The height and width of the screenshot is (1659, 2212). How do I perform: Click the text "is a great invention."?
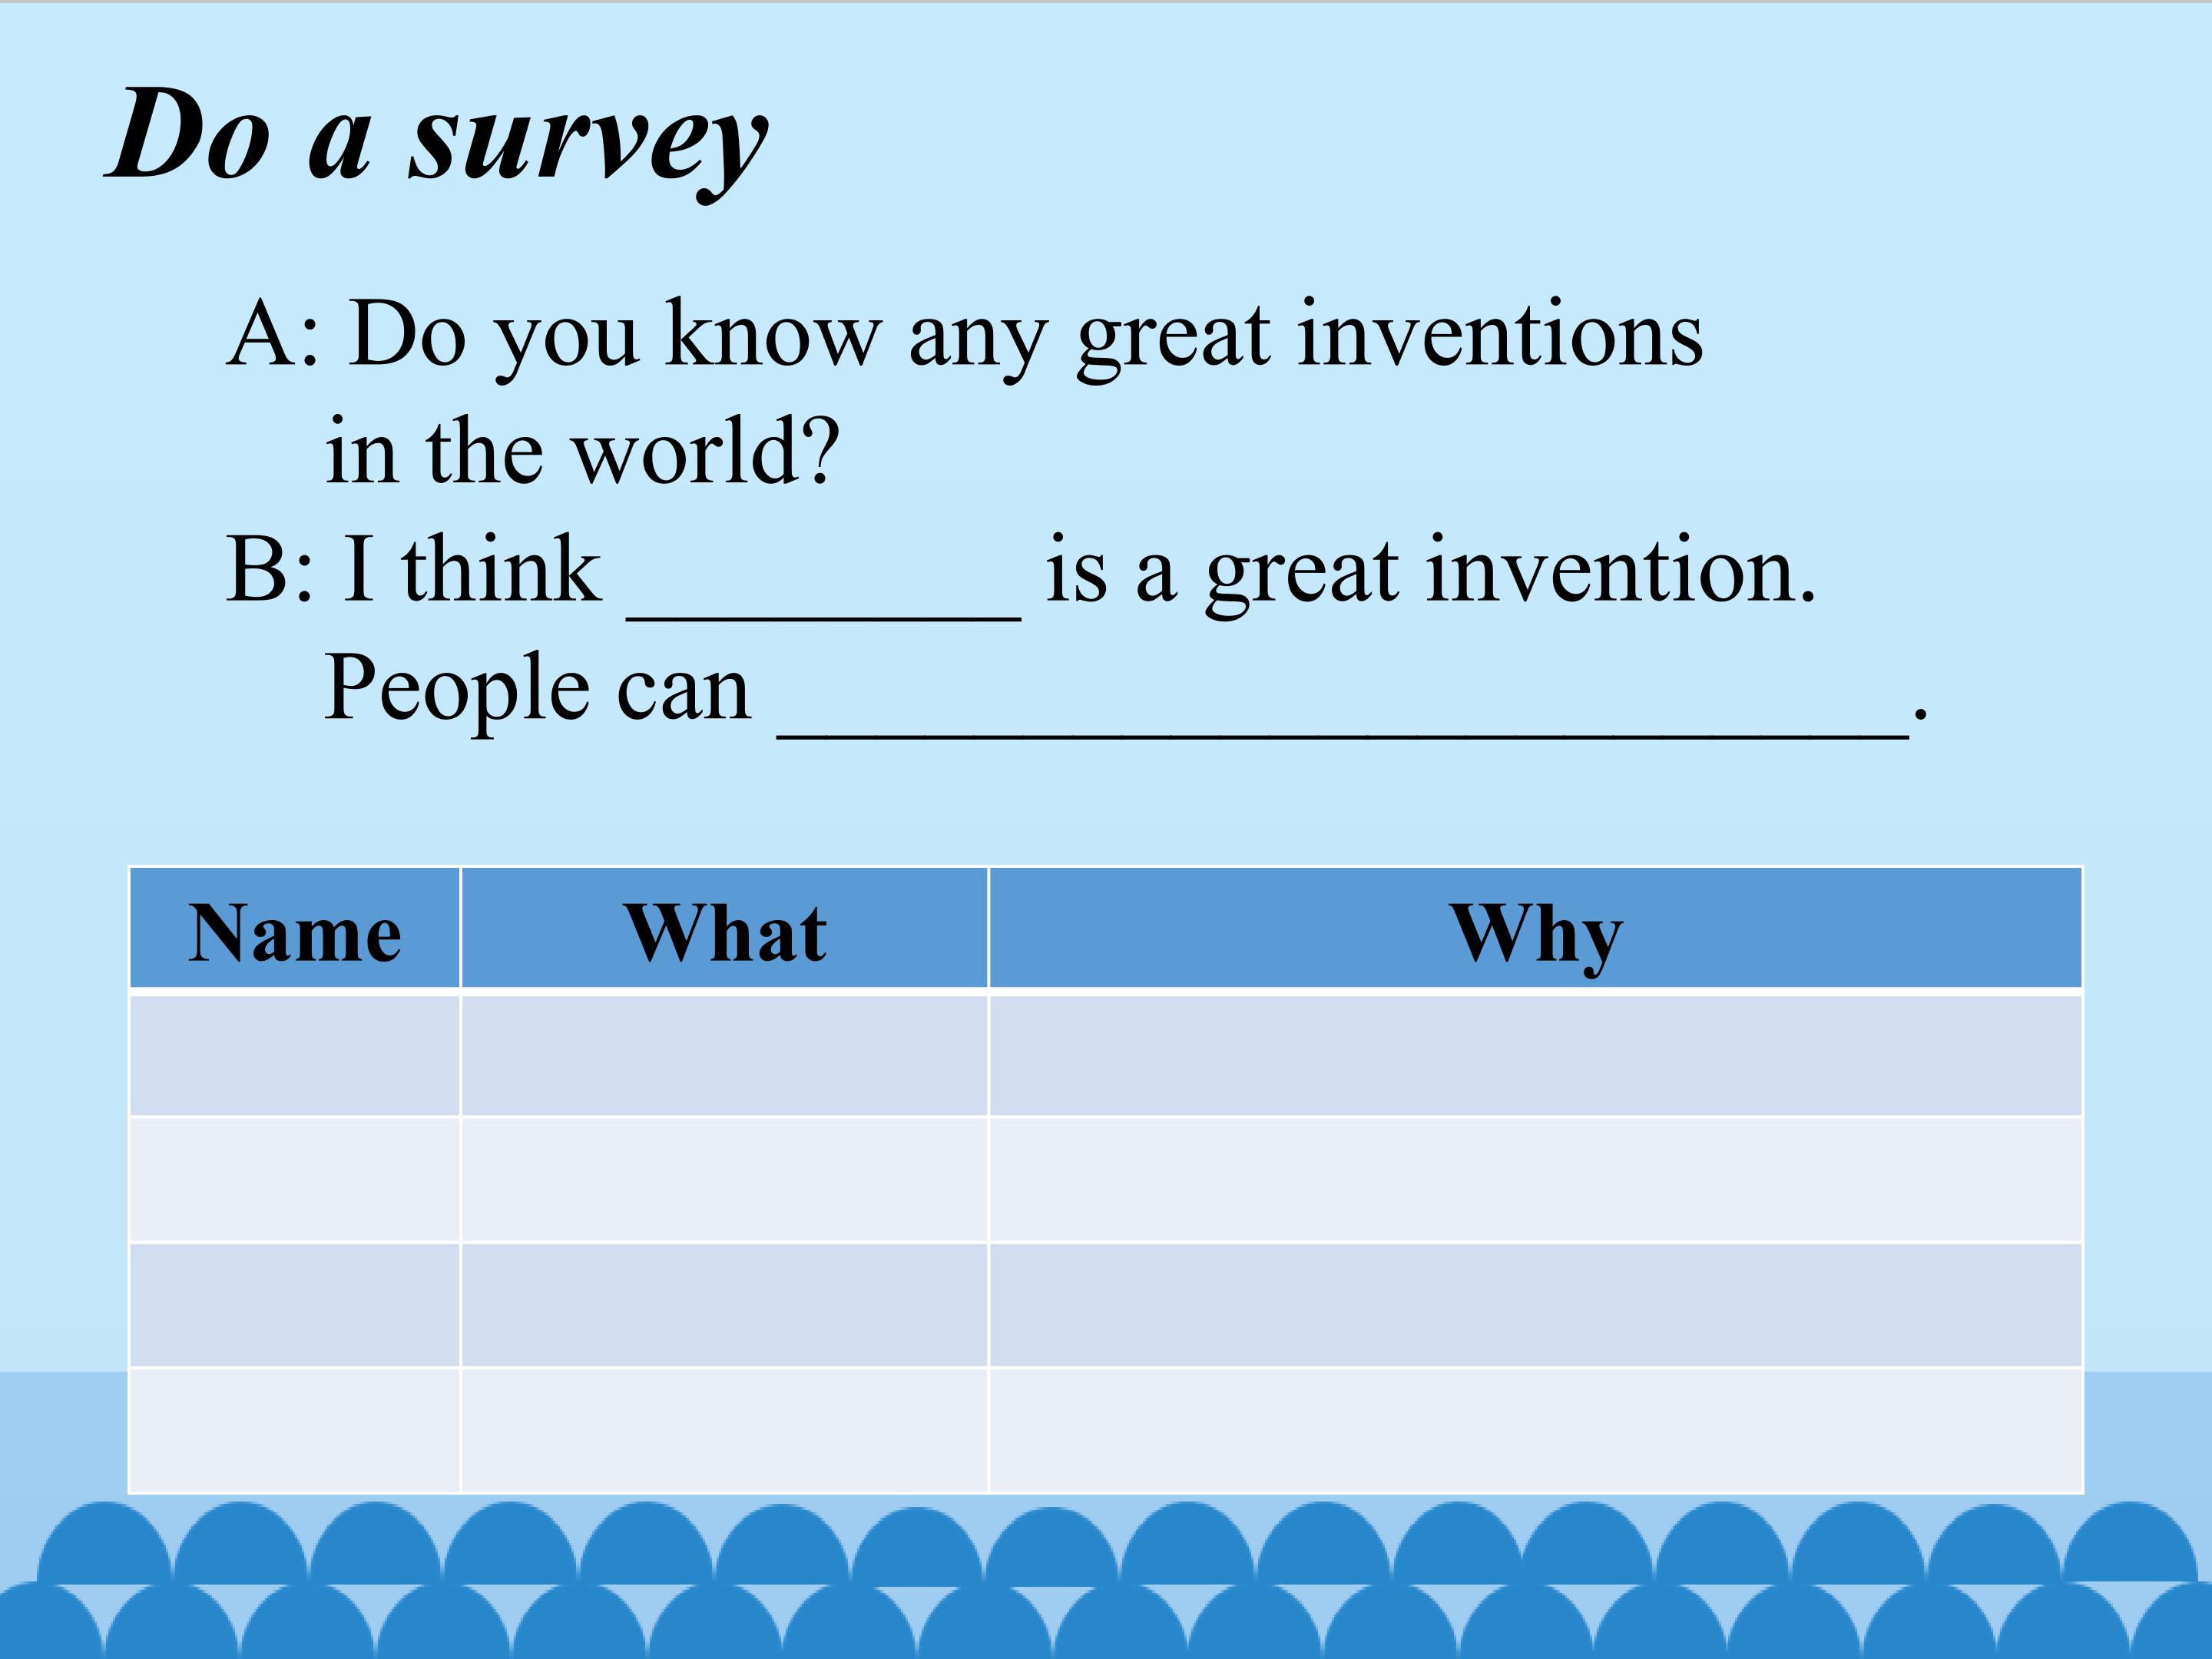pos(1430,571)
